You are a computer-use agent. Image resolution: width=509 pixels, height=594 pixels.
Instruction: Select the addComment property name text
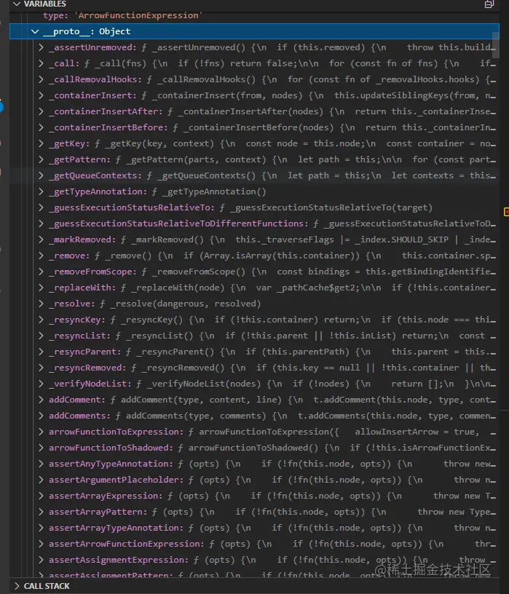[77, 400]
